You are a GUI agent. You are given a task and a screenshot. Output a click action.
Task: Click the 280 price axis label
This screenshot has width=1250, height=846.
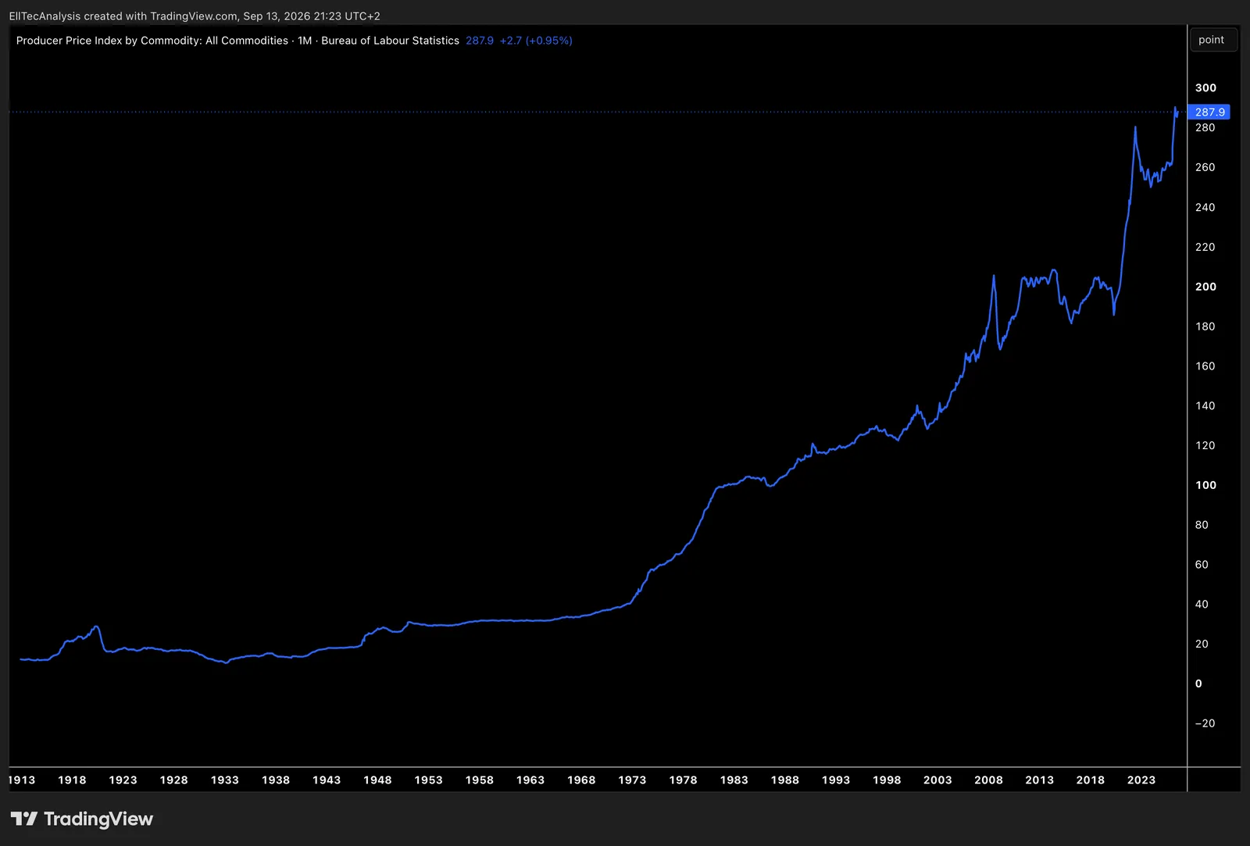click(x=1205, y=127)
